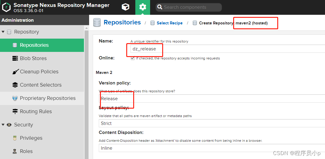Open Proprietary Repositories in sidebar
Viewport: 325px width, 159px height.
pos(42,98)
